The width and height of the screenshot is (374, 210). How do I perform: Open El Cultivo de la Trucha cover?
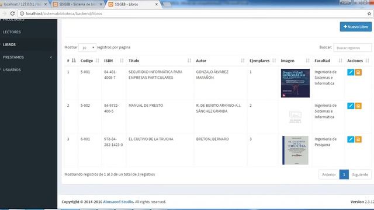point(295,150)
